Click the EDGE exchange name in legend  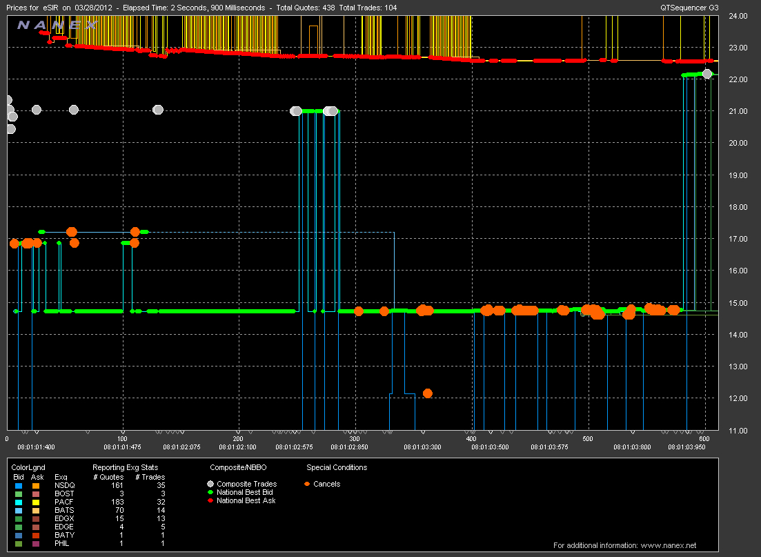(x=64, y=527)
